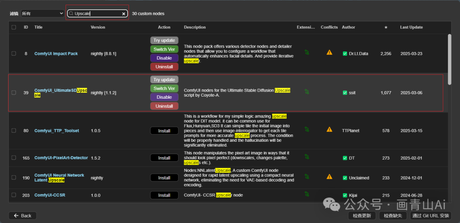The height and width of the screenshot is (223, 460).
Task: Click verified badge next to DT
Action: pyautogui.click(x=345, y=158)
